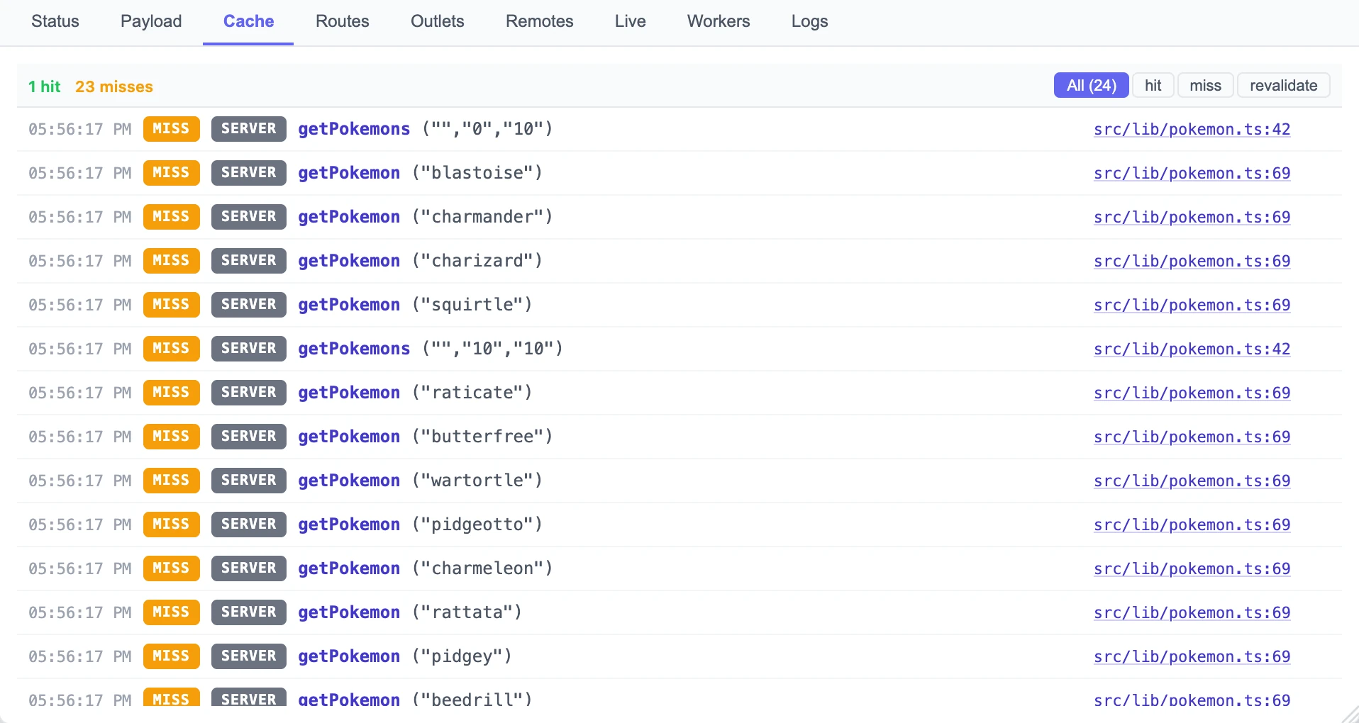Filter cache entries by hit
Viewport: 1359px width, 723px height.
click(1153, 86)
